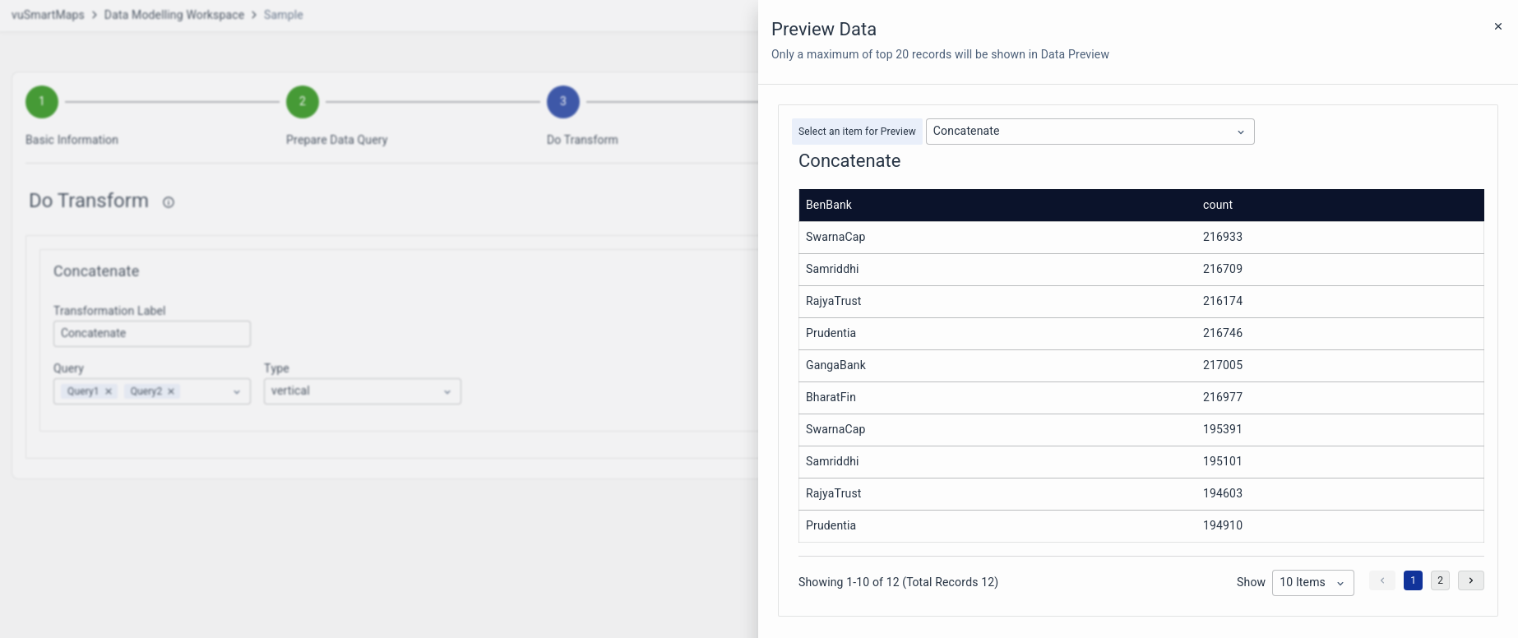Remove Query1 tag from Query field
1518x638 pixels.
(x=109, y=391)
